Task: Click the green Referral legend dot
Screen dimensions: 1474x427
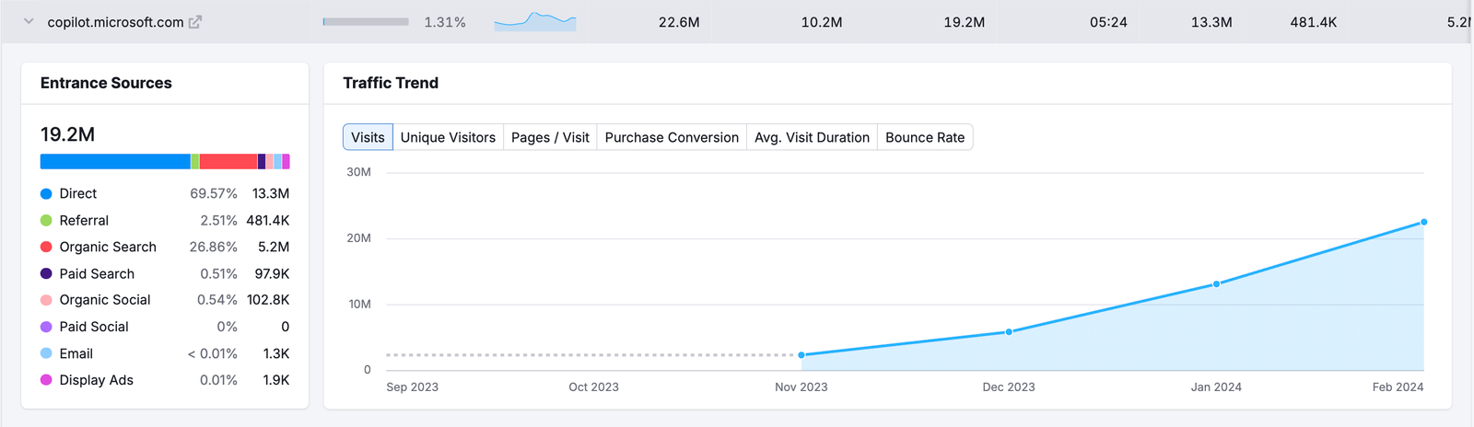Action: click(x=46, y=221)
